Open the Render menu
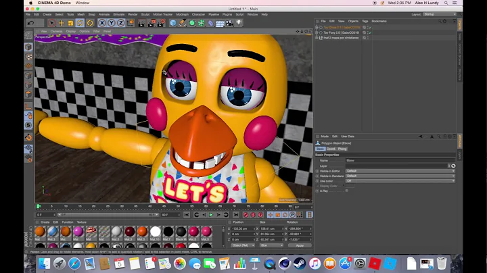487x273 pixels. pos(133,14)
